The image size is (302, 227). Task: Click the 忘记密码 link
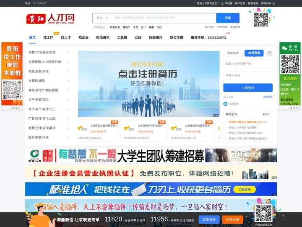[229, 97]
